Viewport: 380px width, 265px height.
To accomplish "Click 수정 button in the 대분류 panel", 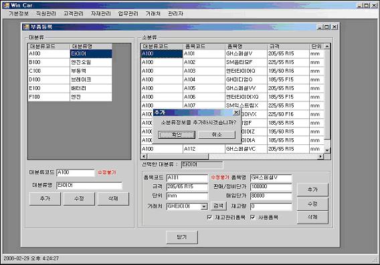I will (x=79, y=199).
